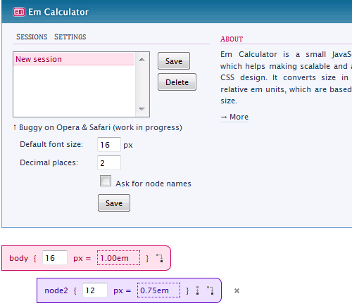
Task: Delete the selected session
Action: (x=177, y=82)
